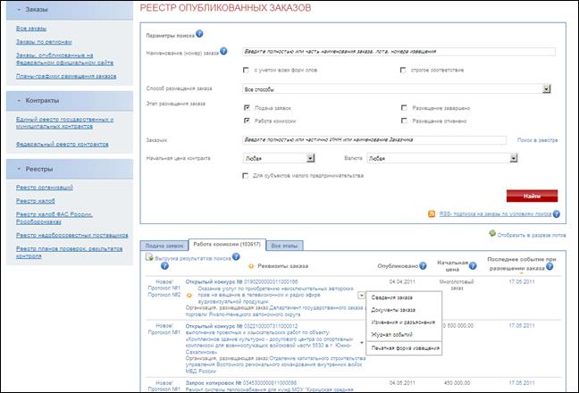The image size is (579, 393).
Task: Click green icon beside Отобразить в разрезе лотов
Action: (x=492, y=233)
